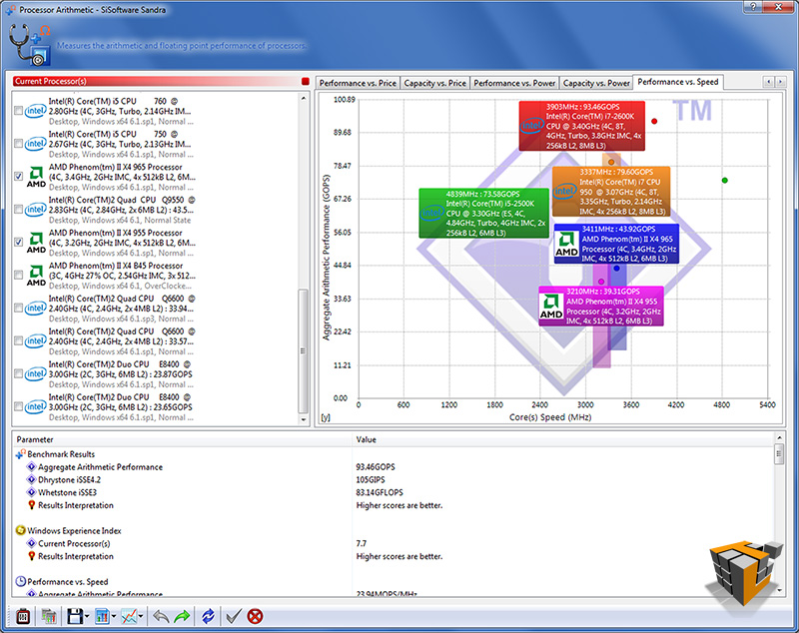
Task: Click the stethoscope Sandra icon in the header
Action: 30,45
